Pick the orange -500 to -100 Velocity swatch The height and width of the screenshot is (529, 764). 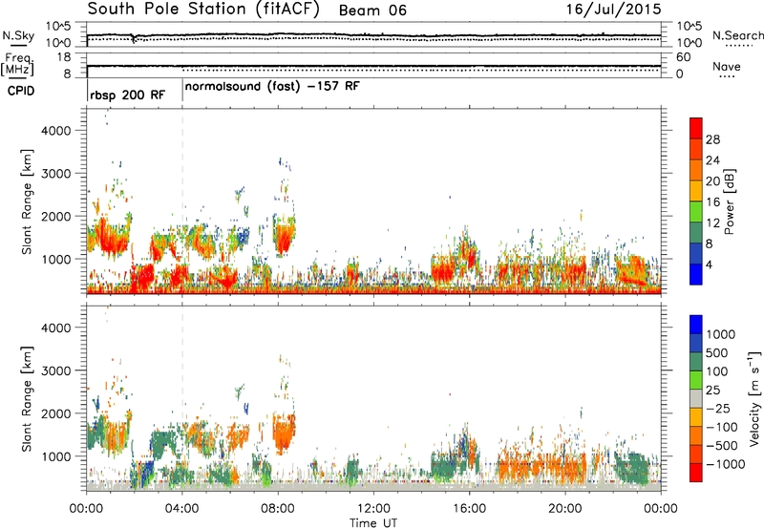pyautogui.click(x=696, y=435)
